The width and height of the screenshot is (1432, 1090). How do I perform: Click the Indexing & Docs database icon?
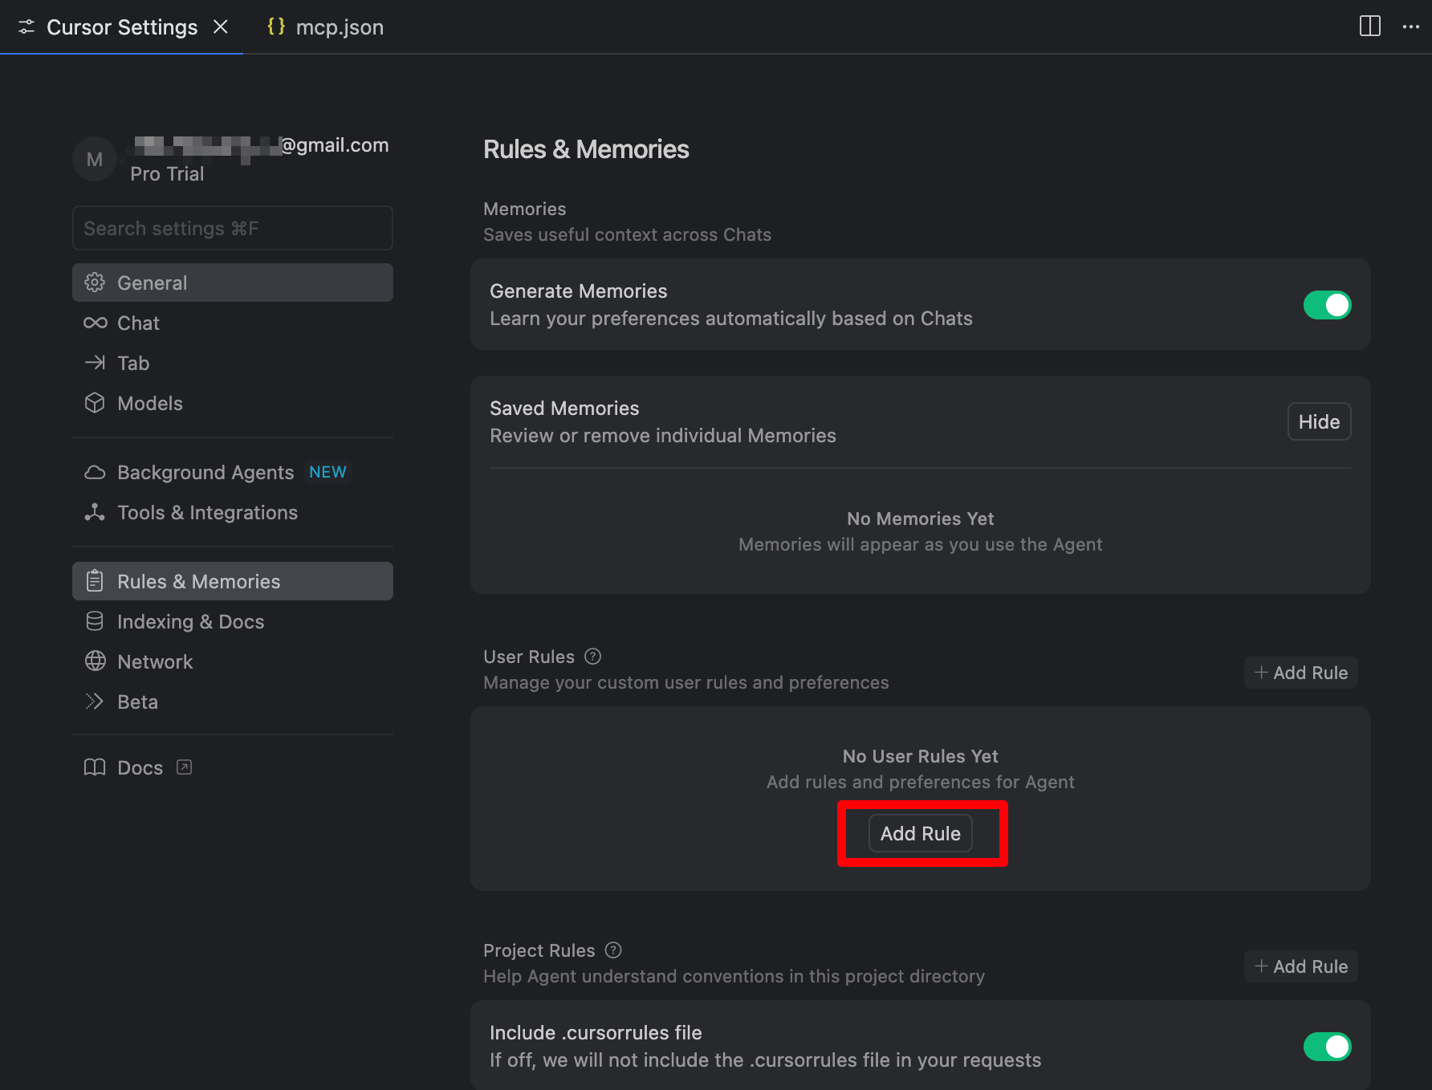pos(95,621)
